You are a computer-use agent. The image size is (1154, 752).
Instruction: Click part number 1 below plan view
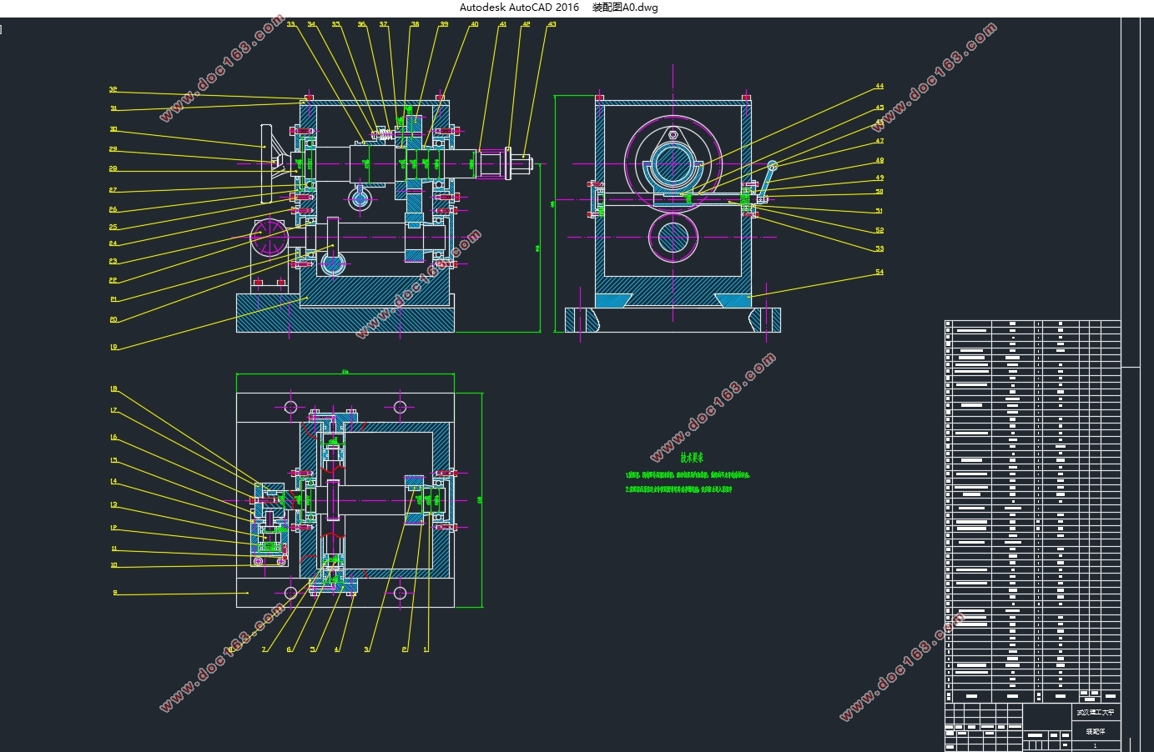point(426,649)
